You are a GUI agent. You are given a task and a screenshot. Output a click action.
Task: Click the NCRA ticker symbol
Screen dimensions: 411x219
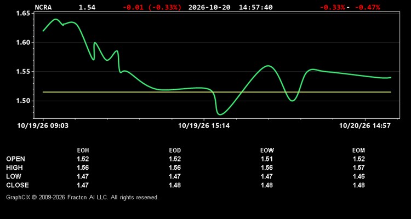tap(43, 7)
